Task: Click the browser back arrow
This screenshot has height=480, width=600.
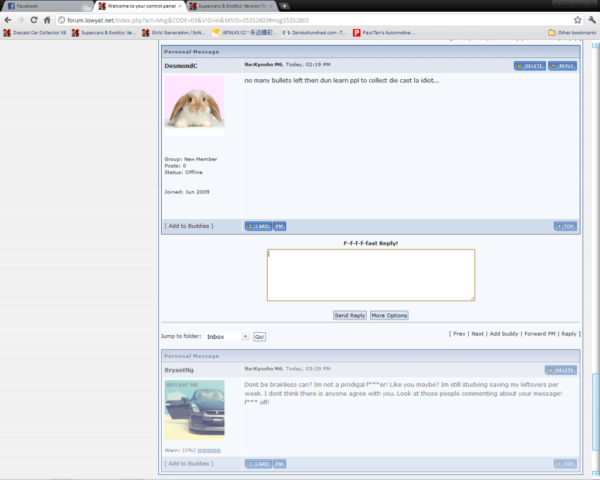Action: 8,20
